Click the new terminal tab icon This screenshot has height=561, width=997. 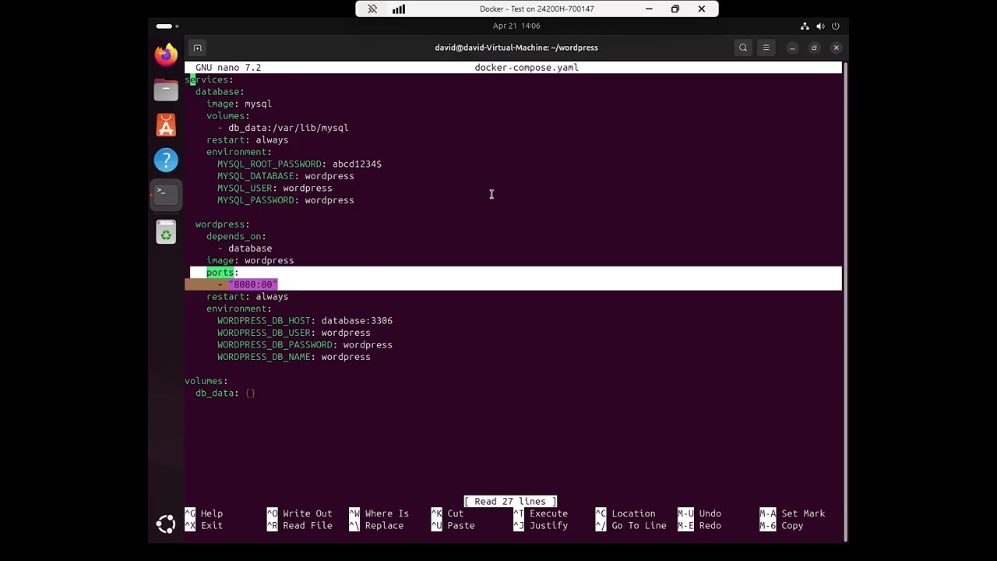click(197, 48)
